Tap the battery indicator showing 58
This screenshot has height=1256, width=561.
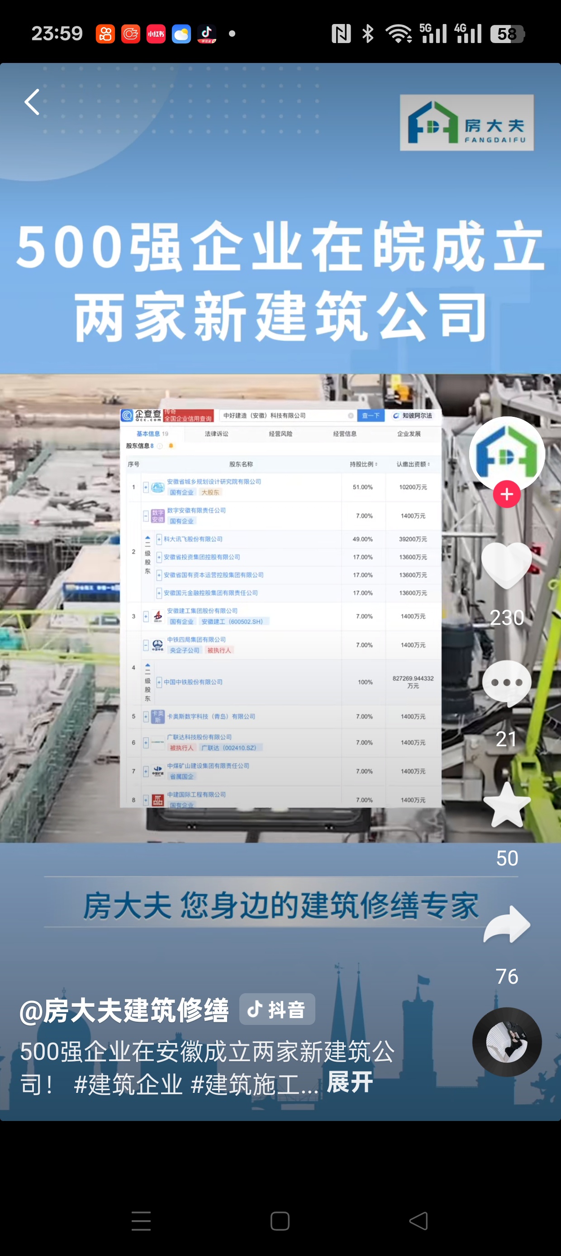point(507,34)
